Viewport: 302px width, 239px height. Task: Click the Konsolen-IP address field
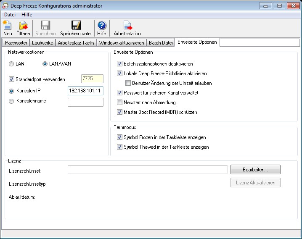tap(85, 91)
